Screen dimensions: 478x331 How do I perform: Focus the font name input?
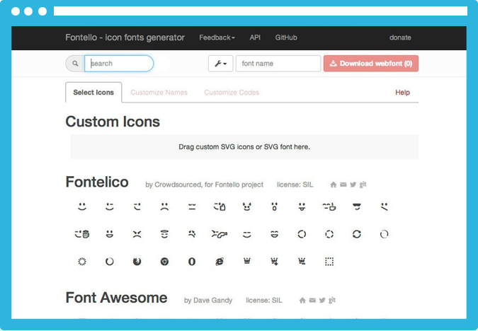278,64
